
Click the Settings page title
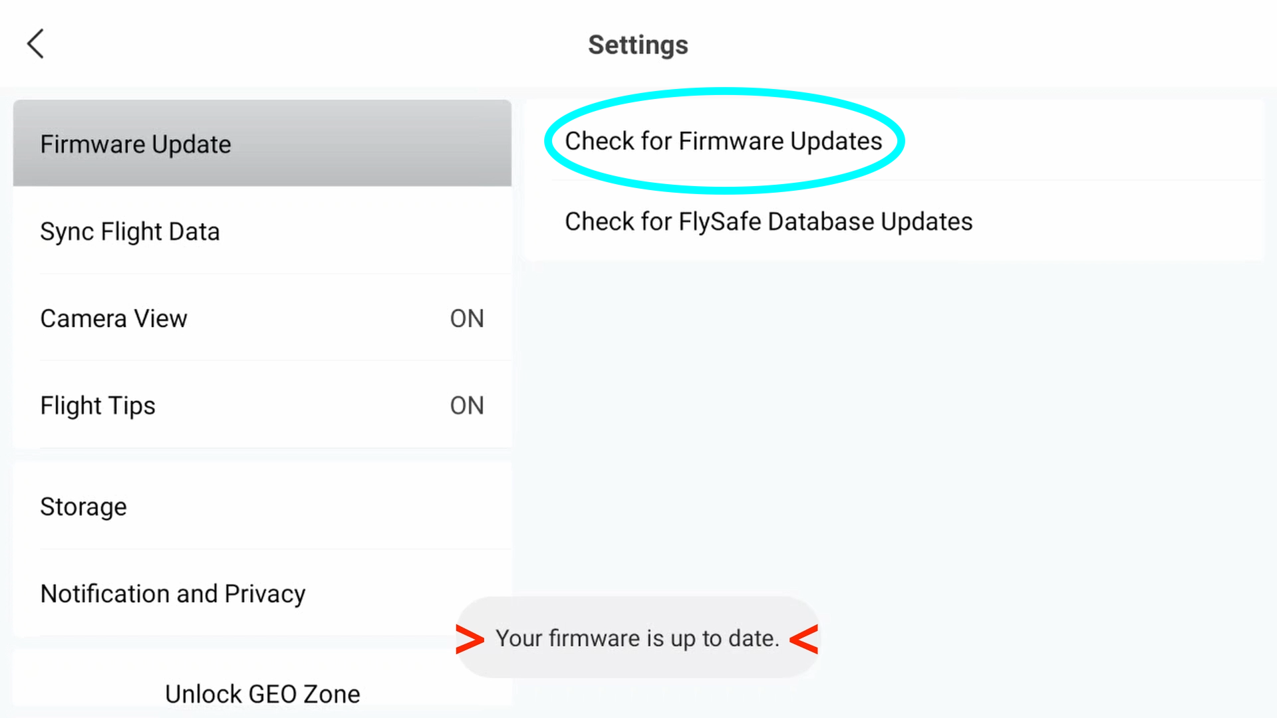pyautogui.click(x=638, y=45)
